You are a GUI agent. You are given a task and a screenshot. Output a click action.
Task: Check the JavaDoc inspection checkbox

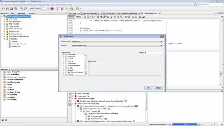click(x=66, y=68)
